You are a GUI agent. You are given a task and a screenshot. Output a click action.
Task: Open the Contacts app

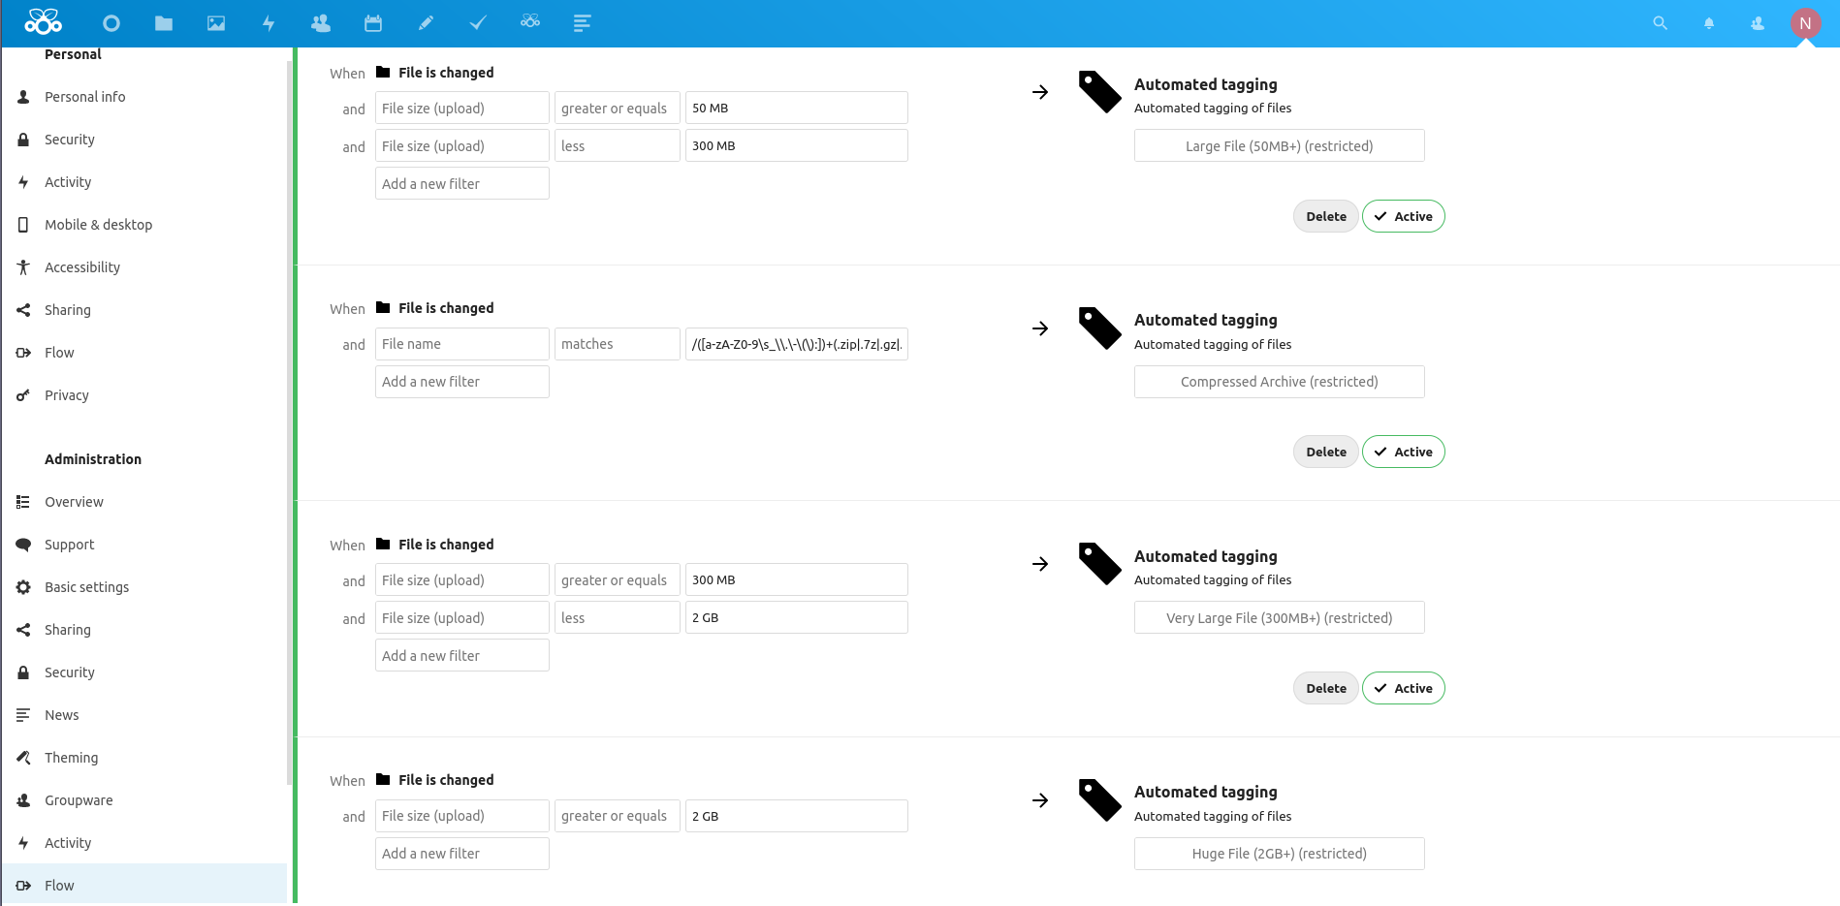click(x=320, y=22)
